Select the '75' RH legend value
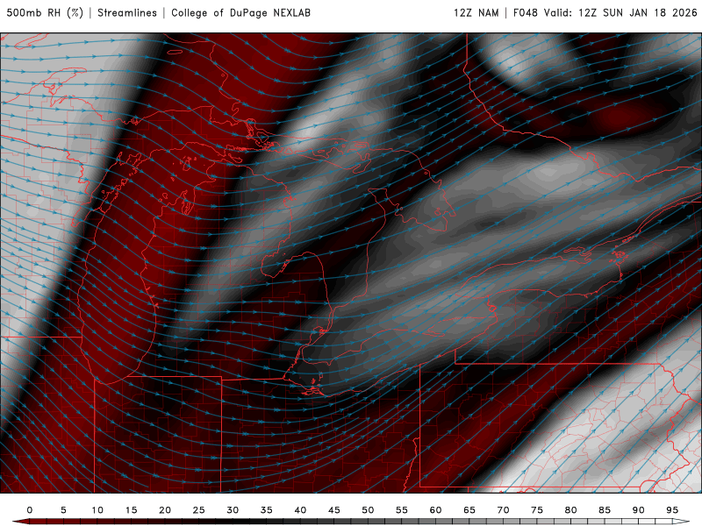The image size is (702, 526). point(537,510)
